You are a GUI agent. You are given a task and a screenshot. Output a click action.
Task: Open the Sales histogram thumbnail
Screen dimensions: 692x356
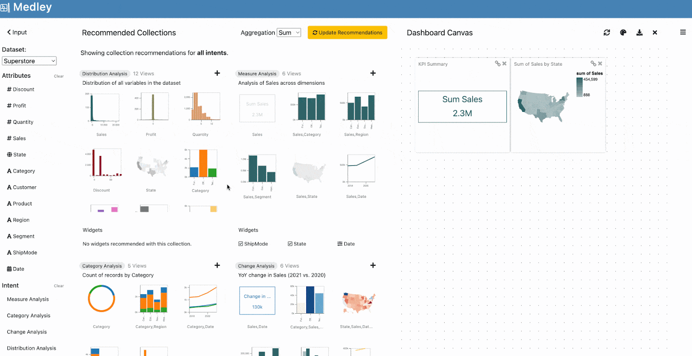[102, 110]
